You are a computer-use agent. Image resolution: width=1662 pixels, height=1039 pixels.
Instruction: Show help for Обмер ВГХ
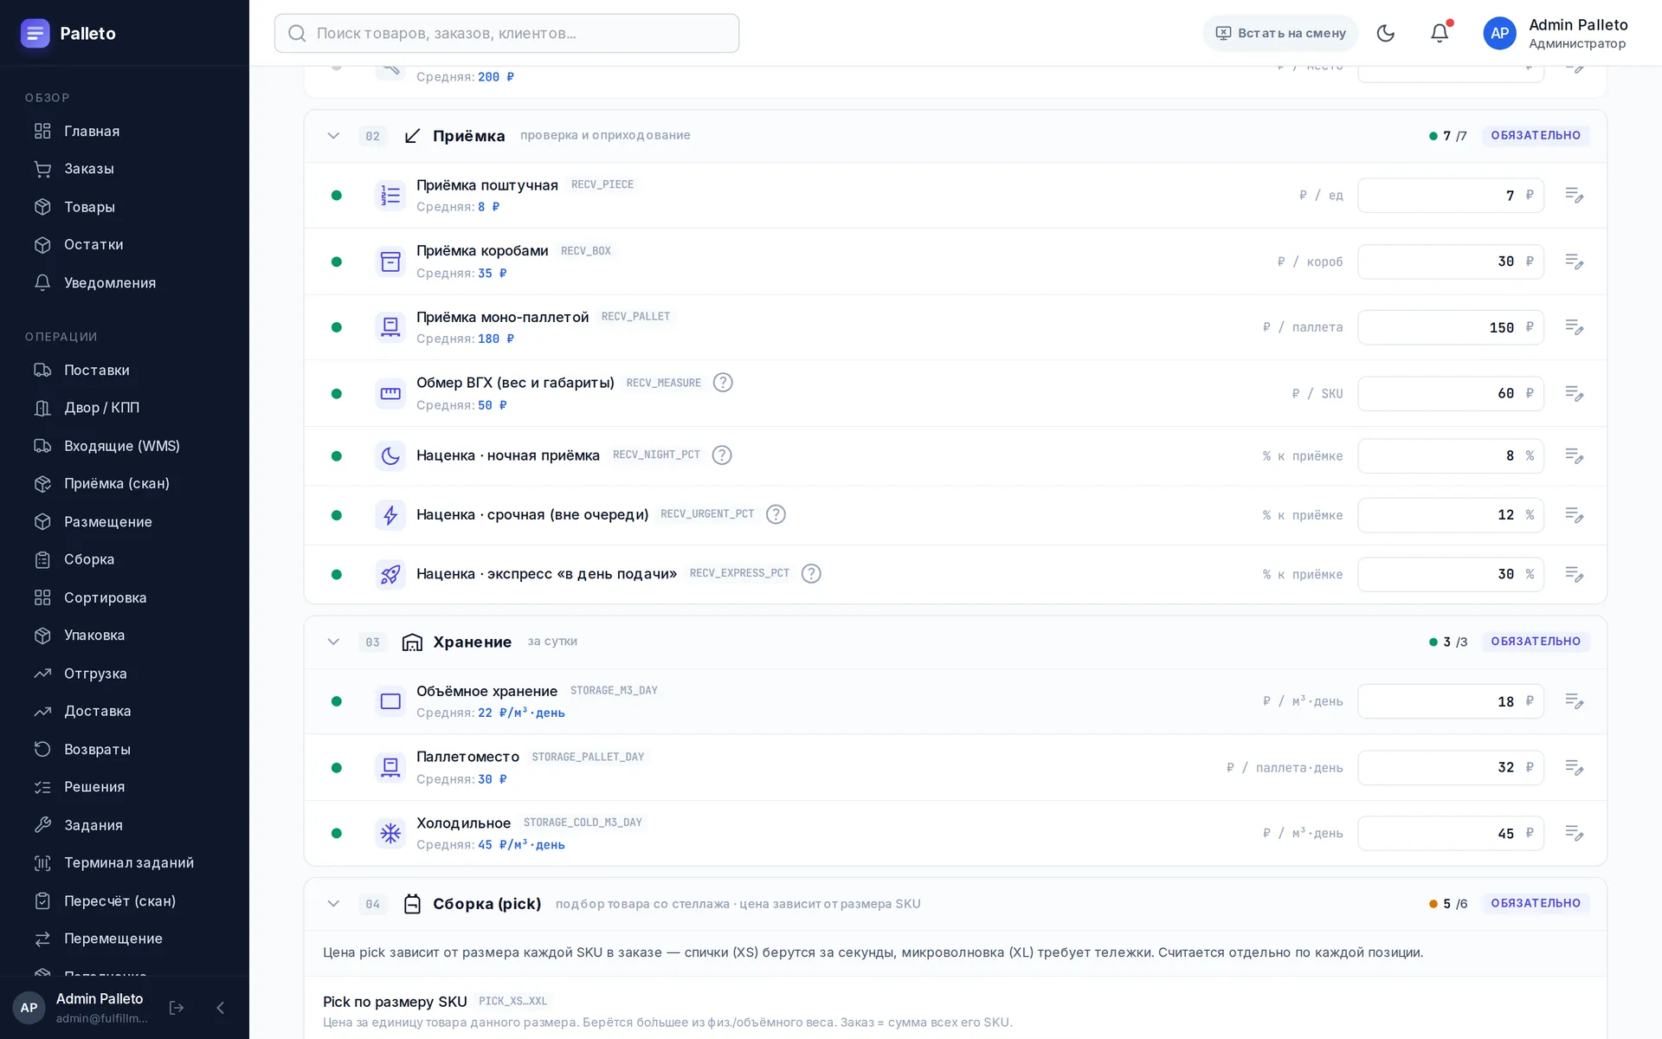pyautogui.click(x=723, y=383)
